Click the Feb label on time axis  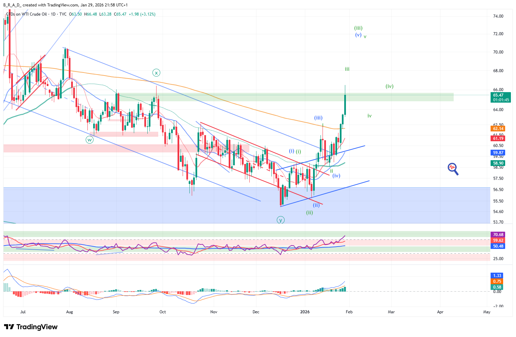349,312
